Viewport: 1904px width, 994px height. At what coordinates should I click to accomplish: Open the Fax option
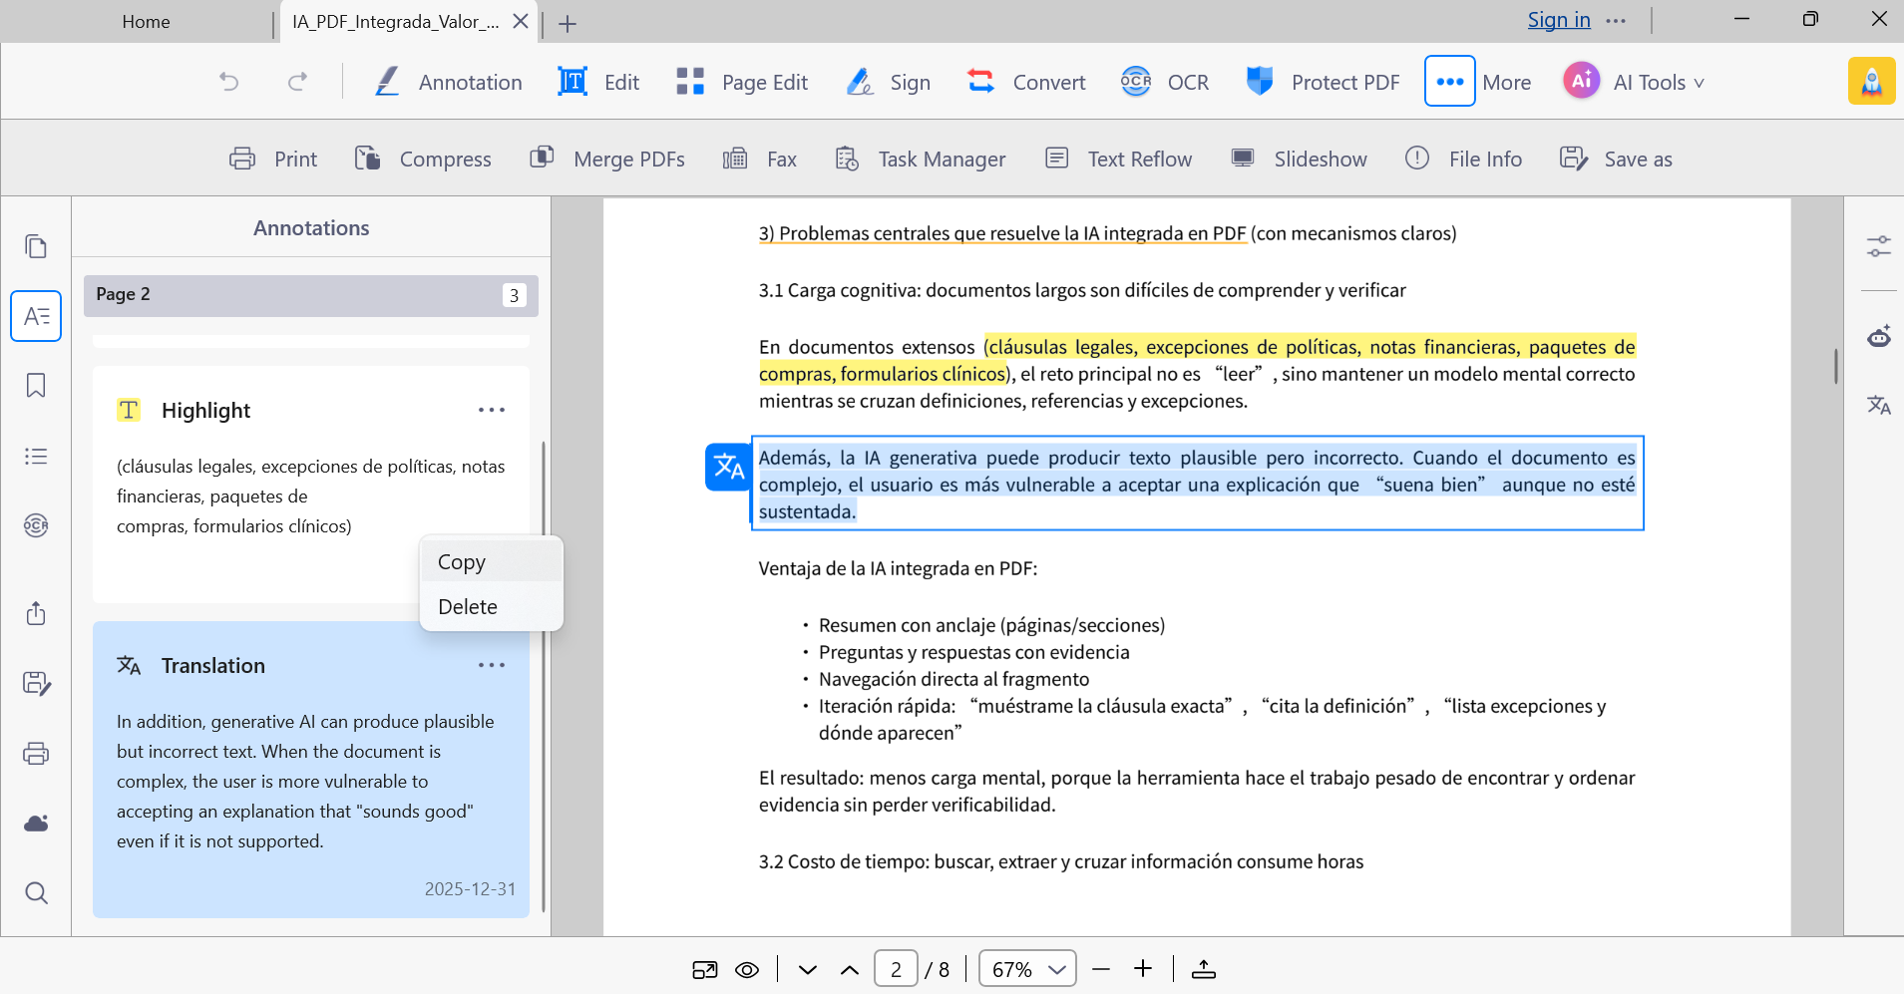pos(760,160)
